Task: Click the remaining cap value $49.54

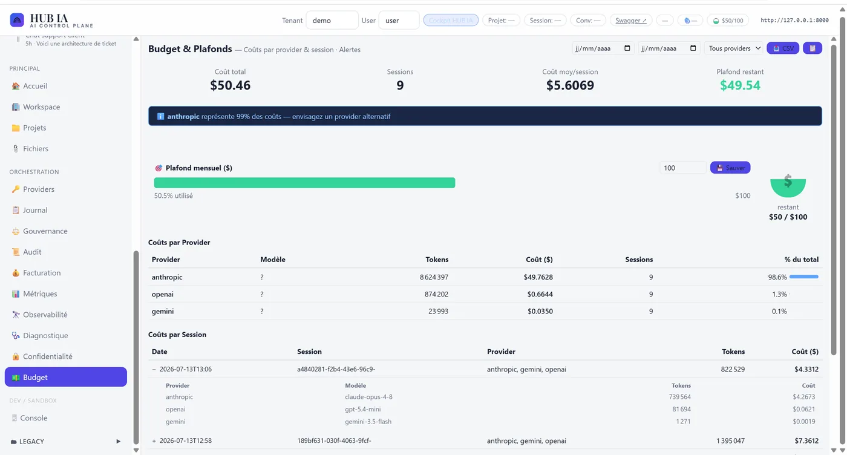Action: tap(740, 85)
